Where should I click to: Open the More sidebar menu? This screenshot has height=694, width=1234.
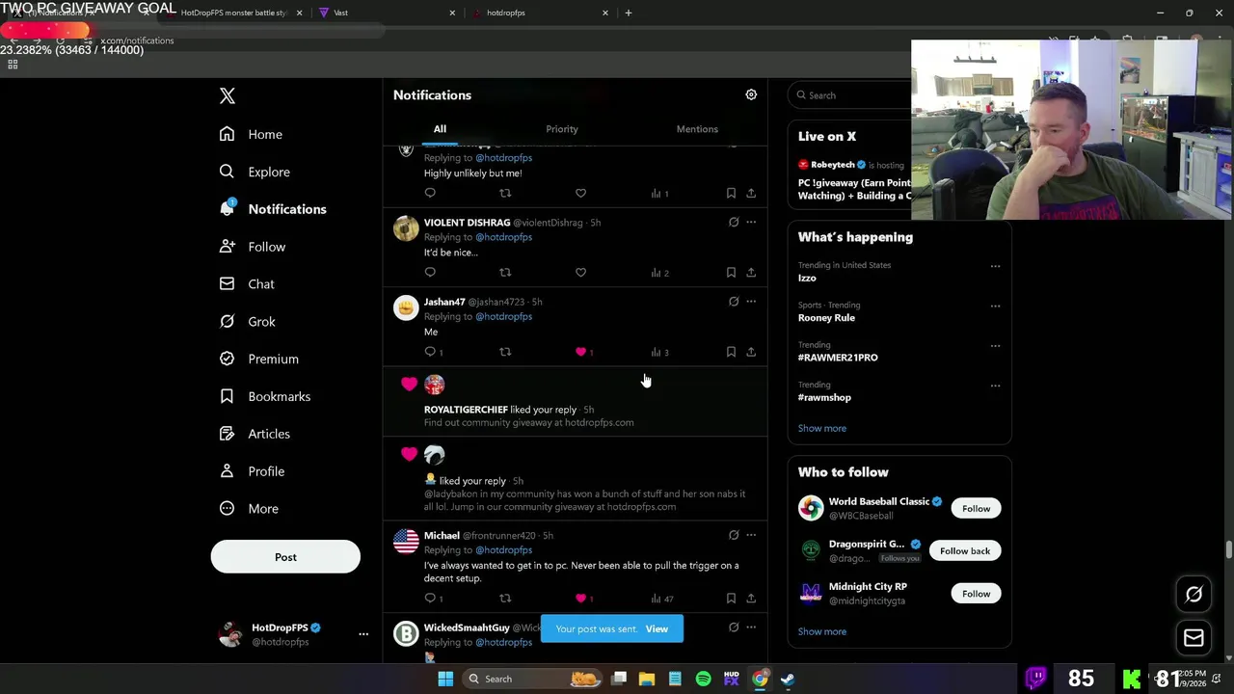point(249,509)
